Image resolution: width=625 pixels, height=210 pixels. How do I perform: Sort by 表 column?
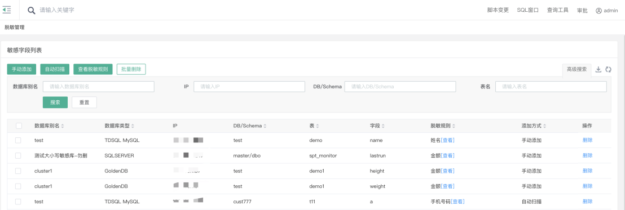[x=317, y=126]
